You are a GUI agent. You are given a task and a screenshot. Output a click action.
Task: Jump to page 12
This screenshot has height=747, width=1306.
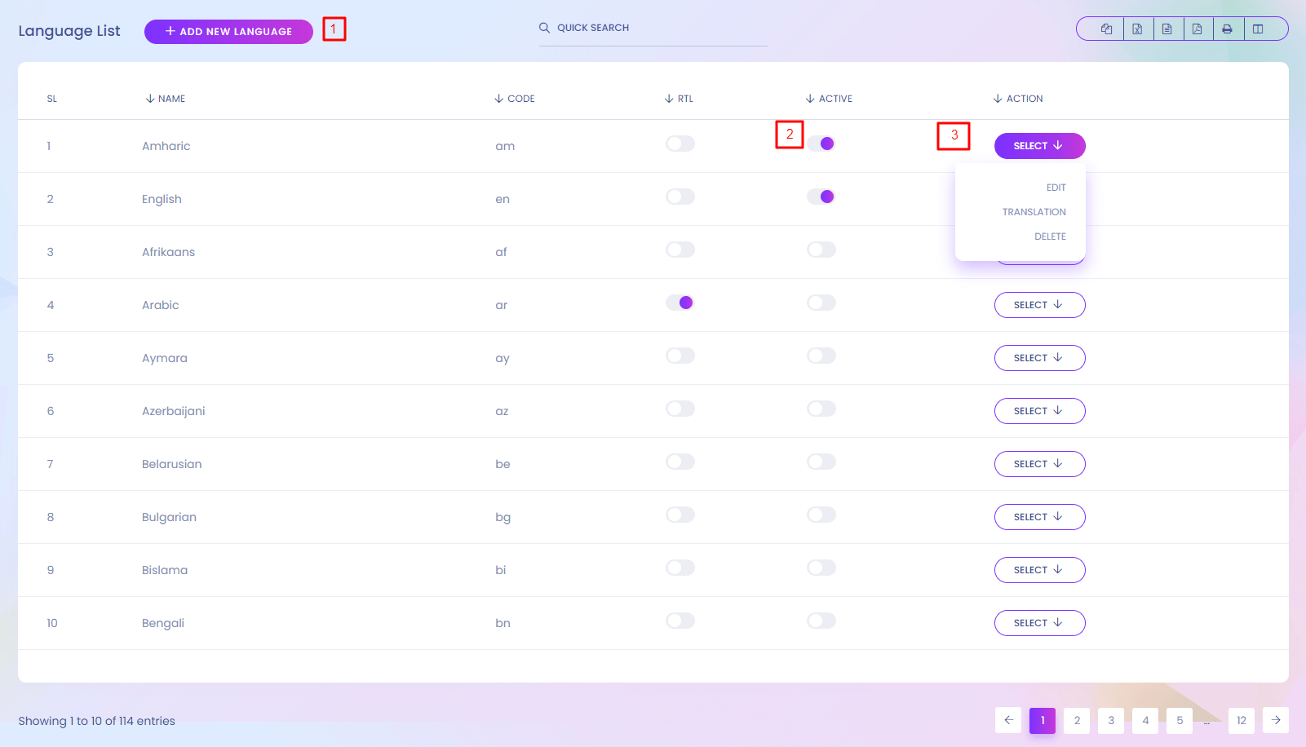(x=1242, y=720)
